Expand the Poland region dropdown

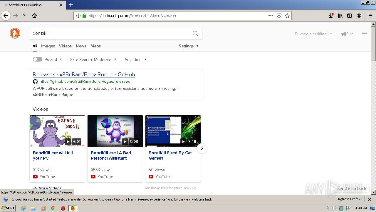pyautogui.click(x=53, y=59)
